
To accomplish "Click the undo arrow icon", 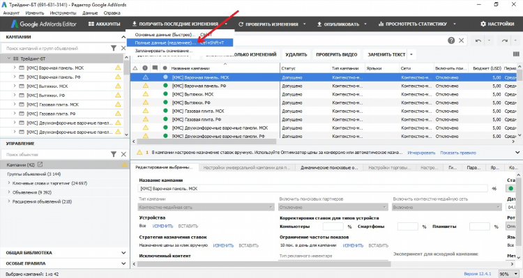I will [478, 40].
